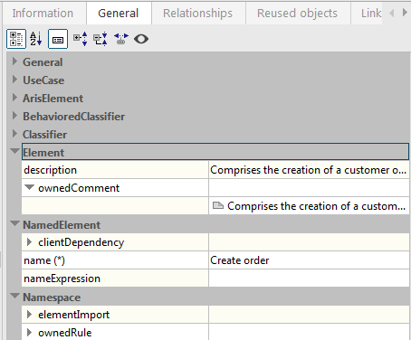Select the description property label
Image resolution: width=411 pixels, height=340 pixels.
click(51, 170)
